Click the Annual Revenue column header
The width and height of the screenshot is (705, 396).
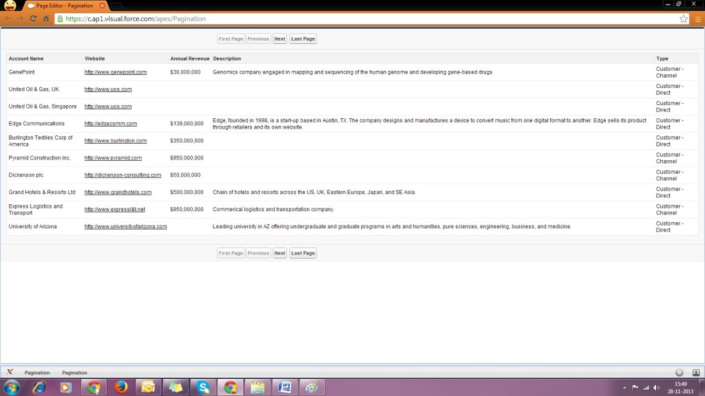pyautogui.click(x=190, y=59)
